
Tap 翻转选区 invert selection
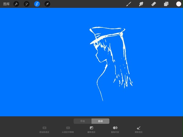tap(91, 130)
